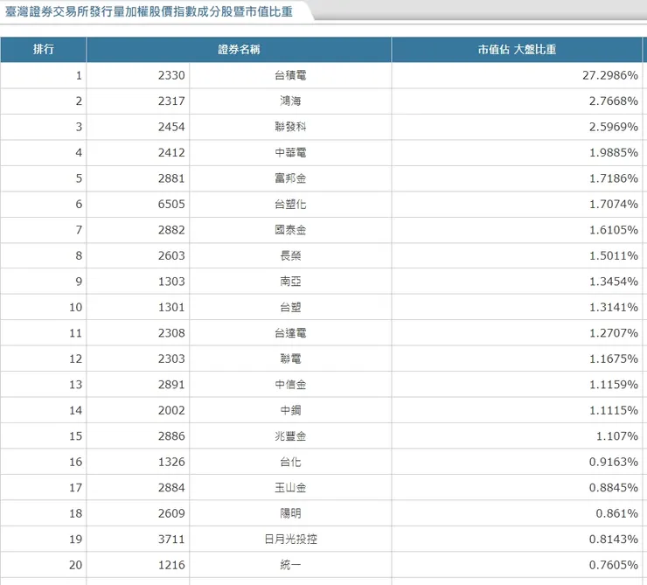Click stock name 南亞

[290, 282]
